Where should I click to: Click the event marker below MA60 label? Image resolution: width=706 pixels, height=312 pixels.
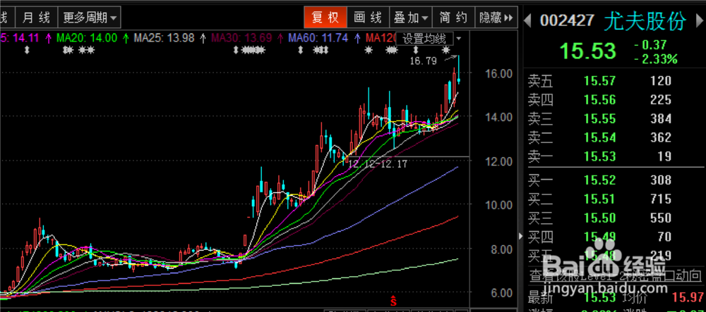(x=300, y=50)
